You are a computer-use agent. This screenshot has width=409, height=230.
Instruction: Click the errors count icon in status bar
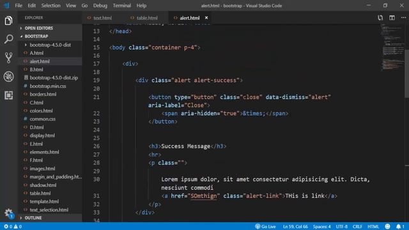(x=8, y=226)
